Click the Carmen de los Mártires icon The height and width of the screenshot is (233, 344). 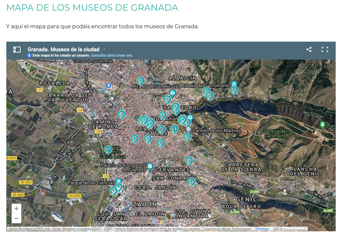pyautogui.click(x=189, y=129)
